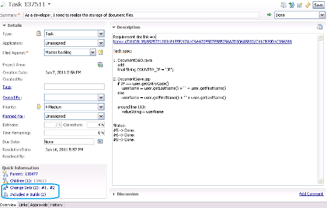Image resolution: width=327 pixels, height=208 pixels.
Task: Click the Tags link
Action: coord(7,87)
